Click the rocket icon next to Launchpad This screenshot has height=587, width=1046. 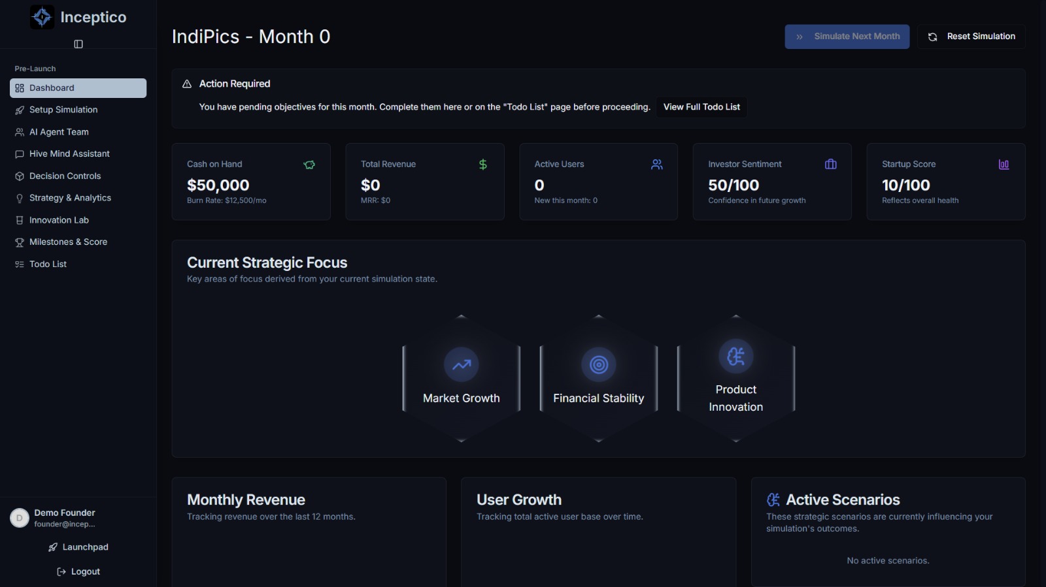coord(53,548)
